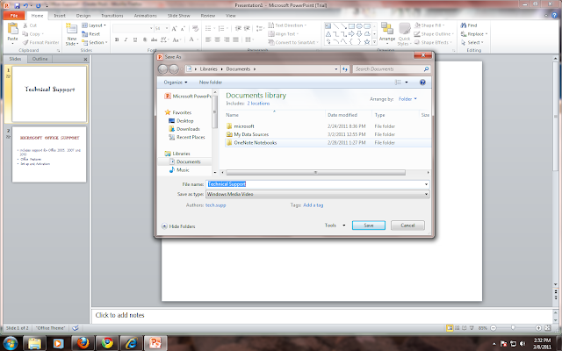Toggle Underline formatting in Font group

coord(135,39)
